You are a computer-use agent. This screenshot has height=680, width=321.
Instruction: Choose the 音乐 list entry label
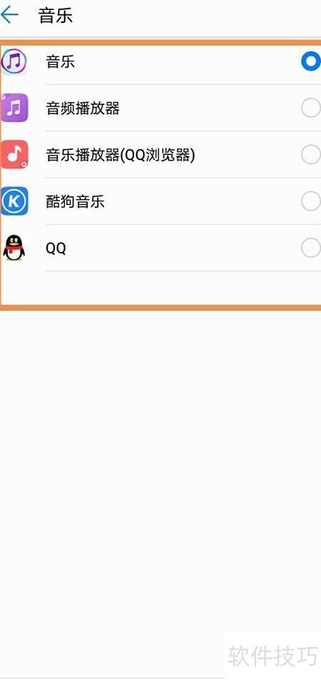click(x=61, y=62)
